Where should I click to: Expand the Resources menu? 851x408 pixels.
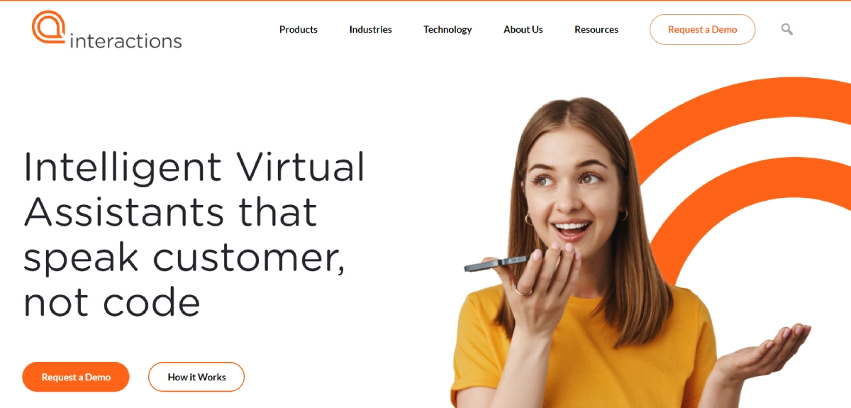coord(596,29)
